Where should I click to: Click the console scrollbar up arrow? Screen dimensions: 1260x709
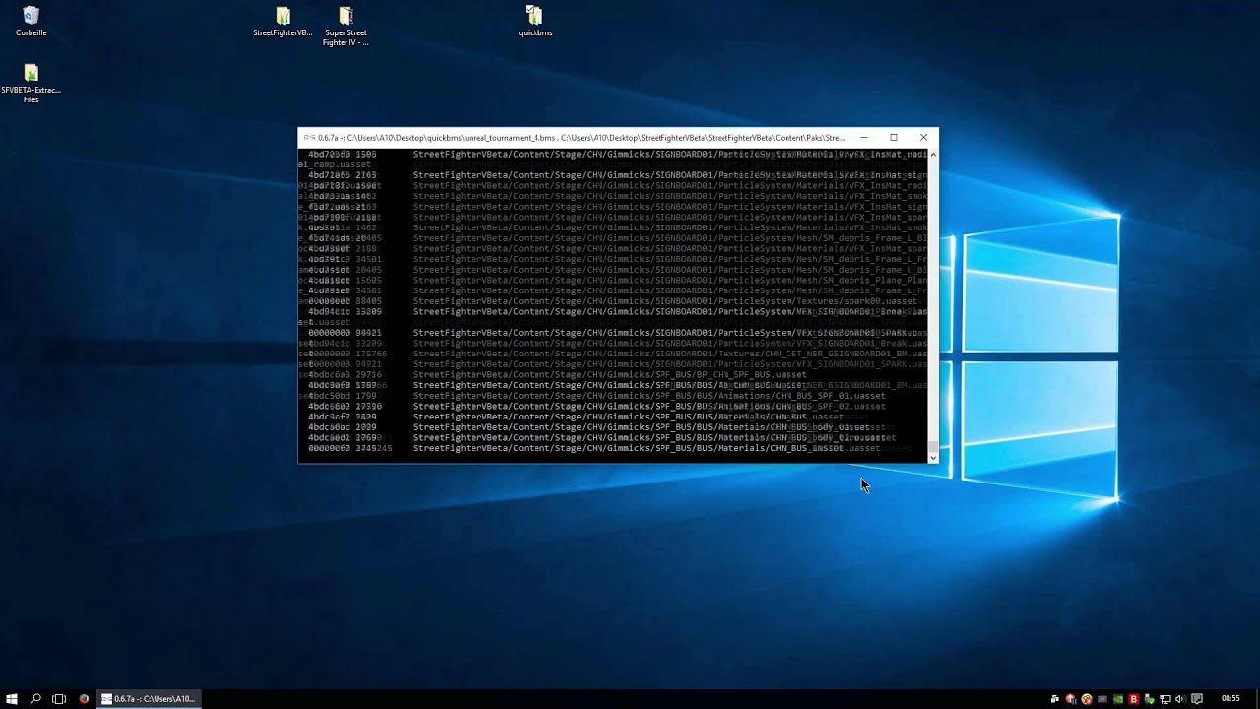pos(933,155)
